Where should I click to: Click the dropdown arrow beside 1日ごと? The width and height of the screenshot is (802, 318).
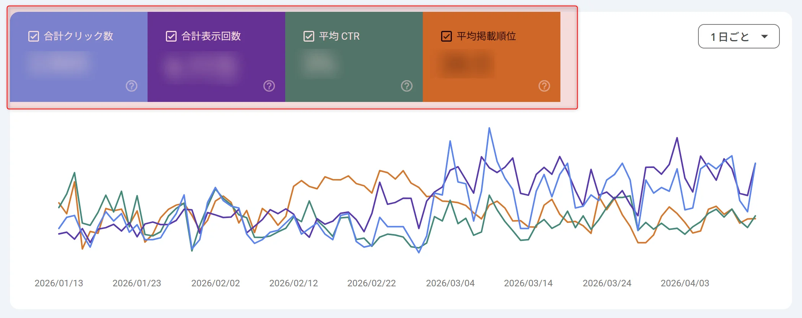point(765,37)
